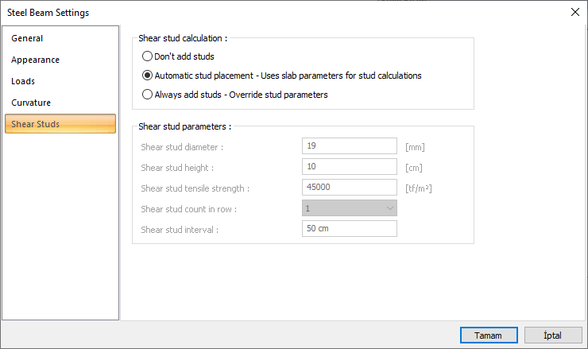Image resolution: width=588 pixels, height=349 pixels.
Task: Enable "Always add studs" override option
Action: (147, 94)
